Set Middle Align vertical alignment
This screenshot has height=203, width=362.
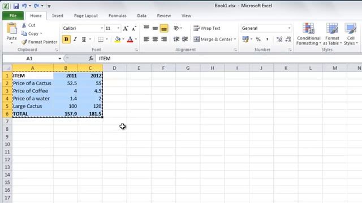click(x=155, y=28)
